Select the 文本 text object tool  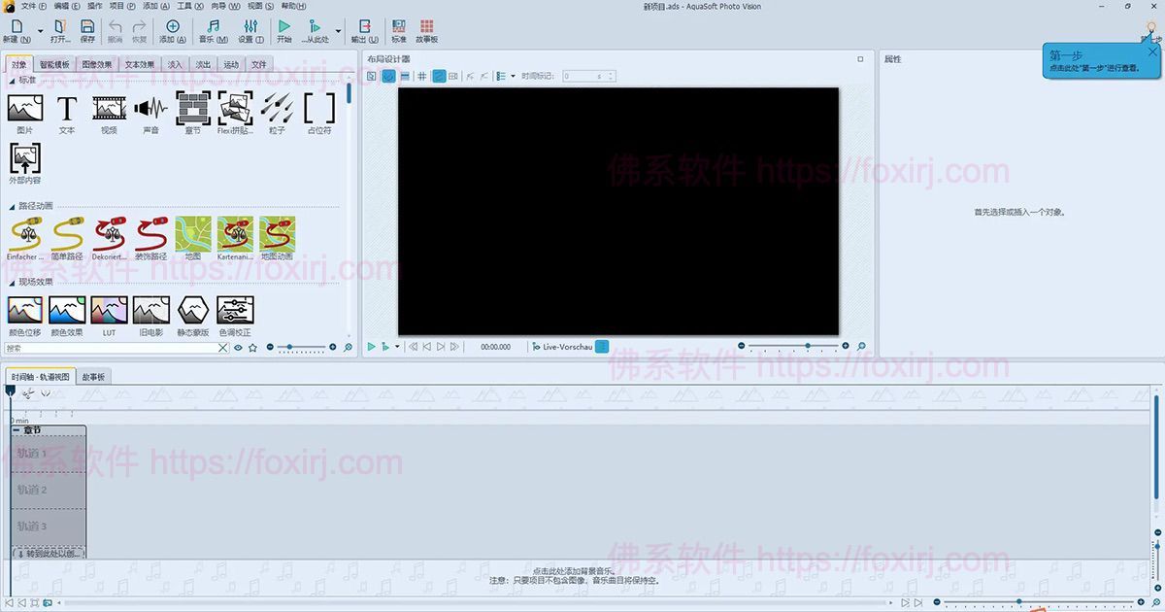[66, 110]
